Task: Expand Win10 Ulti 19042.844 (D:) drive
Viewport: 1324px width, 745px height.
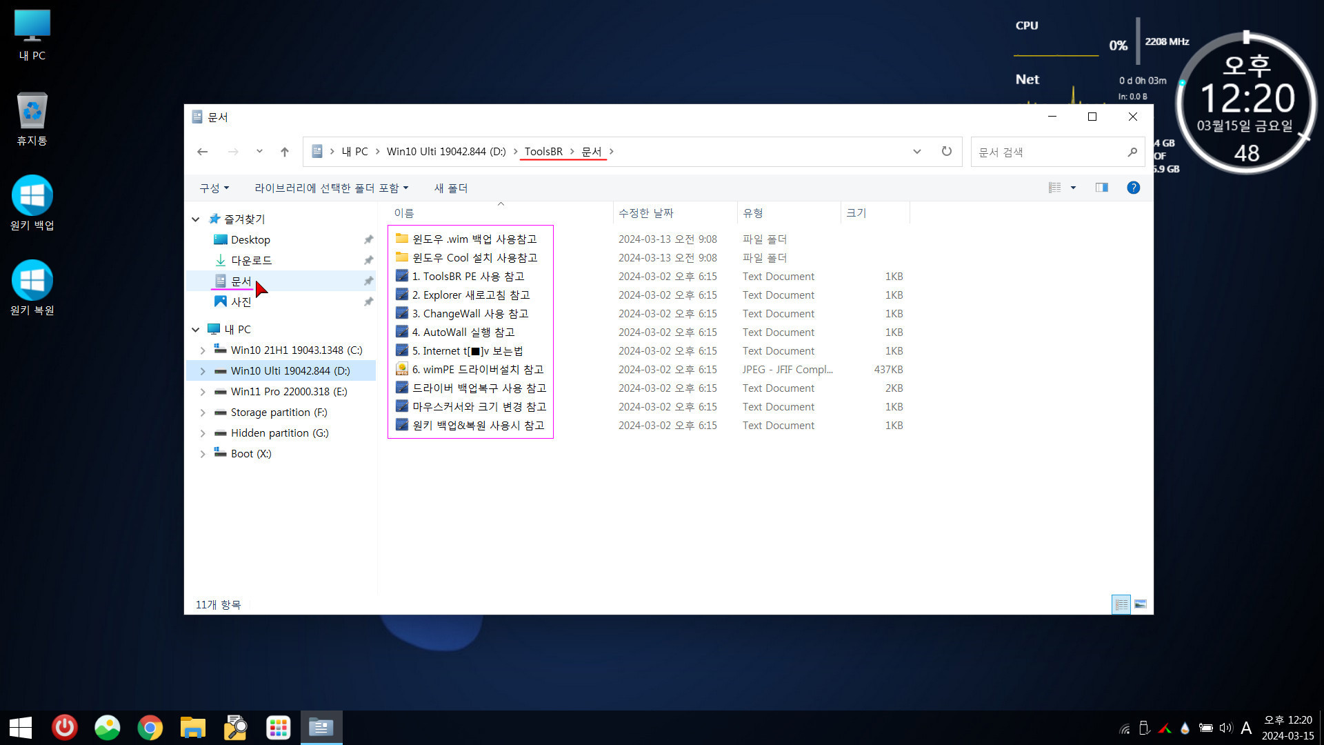Action: 203,370
